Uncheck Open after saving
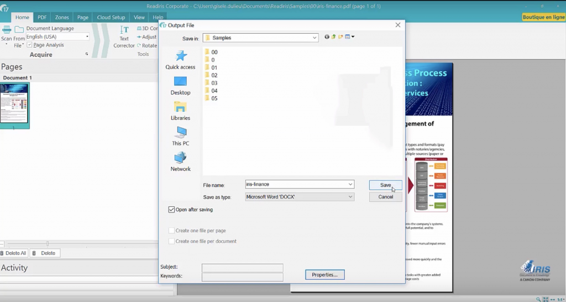The image size is (566, 302). click(171, 210)
